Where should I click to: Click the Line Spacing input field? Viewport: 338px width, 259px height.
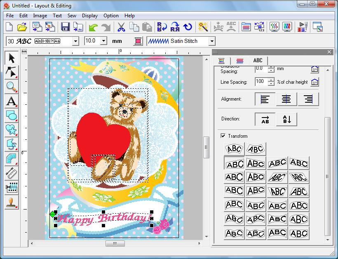point(261,82)
